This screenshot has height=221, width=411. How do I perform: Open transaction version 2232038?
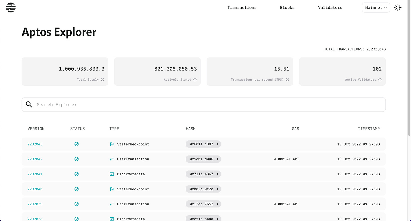(x=35, y=219)
